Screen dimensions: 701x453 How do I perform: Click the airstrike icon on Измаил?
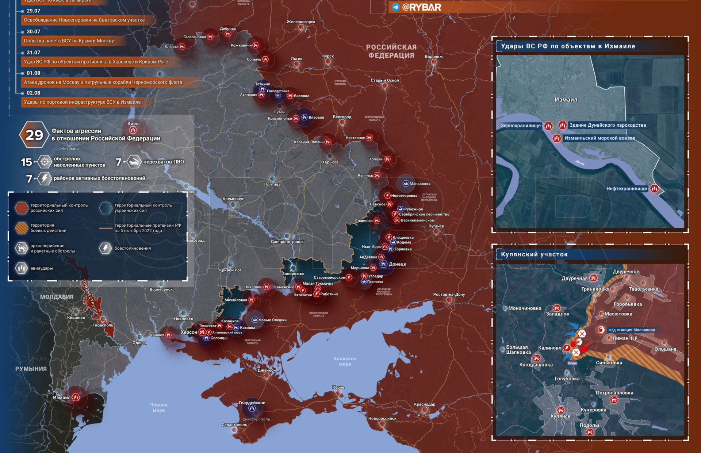click(76, 397)
